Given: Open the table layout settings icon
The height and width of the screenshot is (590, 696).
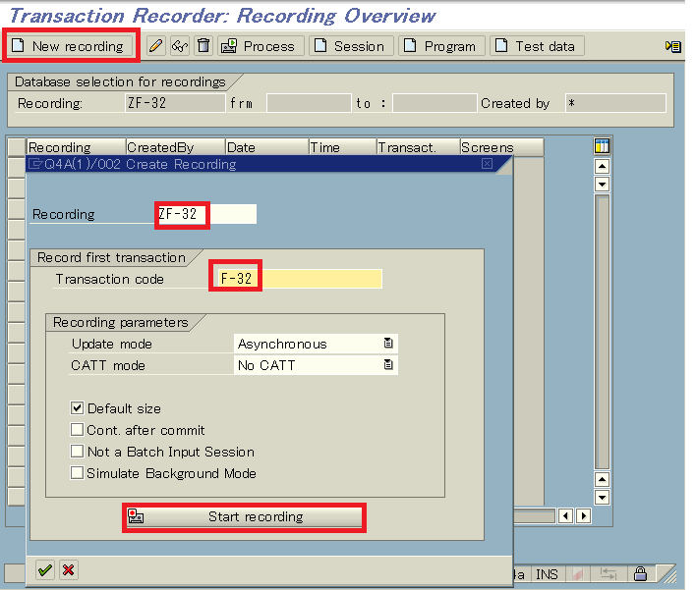Looking at the screenshot, I should tap(602, 146).
